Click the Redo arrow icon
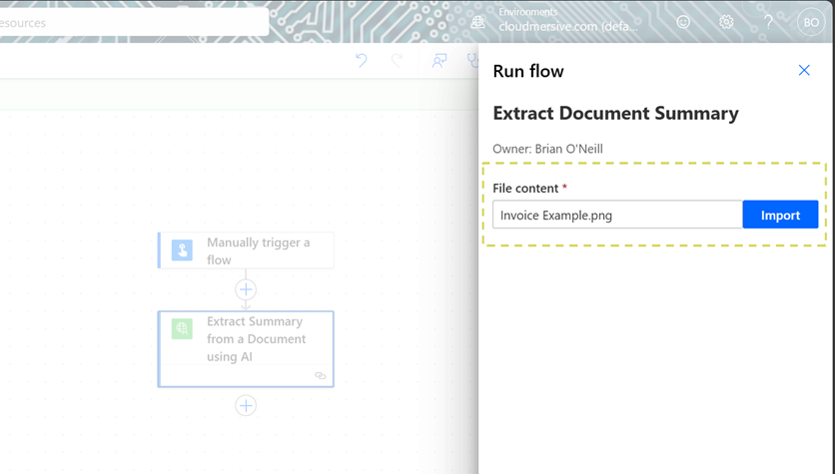The image size is (835, 474). click(398, 60)
